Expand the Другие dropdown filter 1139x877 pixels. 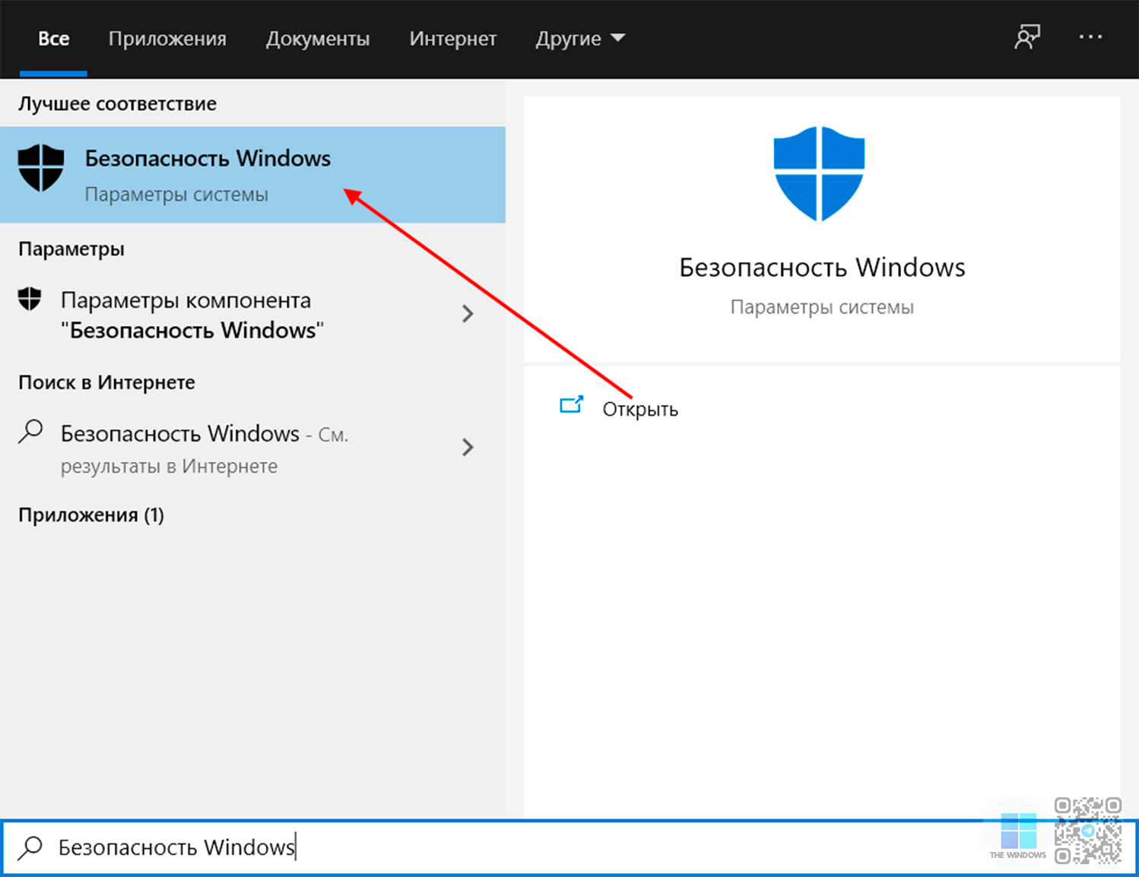click(580, 39)
